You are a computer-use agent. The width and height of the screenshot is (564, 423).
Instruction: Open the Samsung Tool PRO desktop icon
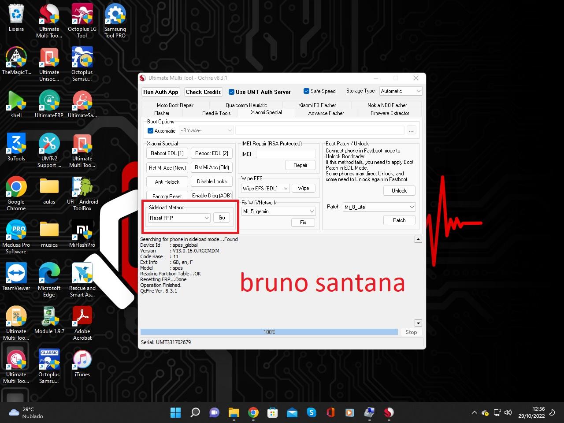coord(115,20)
